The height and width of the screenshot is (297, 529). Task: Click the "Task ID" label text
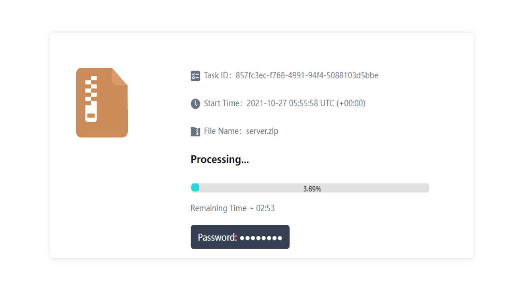(x=217, y=75)
